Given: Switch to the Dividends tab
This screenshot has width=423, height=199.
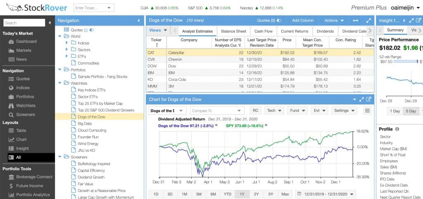Looking at the screenshot, I should pos(325,31).
